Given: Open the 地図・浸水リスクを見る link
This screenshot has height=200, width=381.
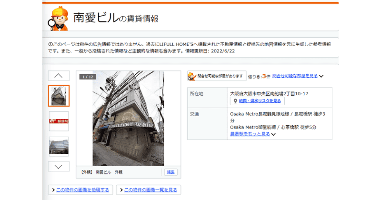Looking at the screenshot, I should click(260, 101).
